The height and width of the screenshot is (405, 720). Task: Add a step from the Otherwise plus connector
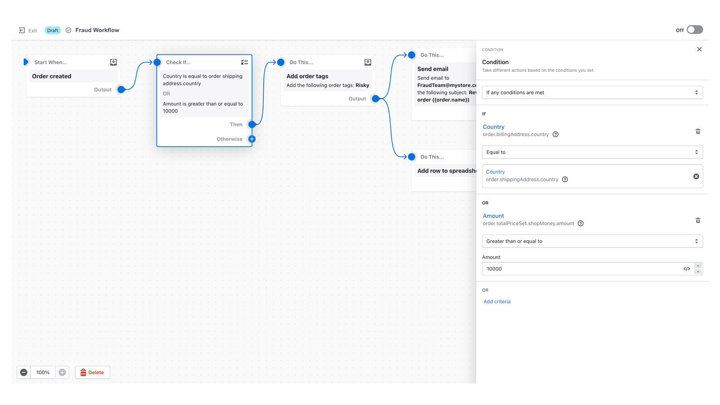point(252,139)
